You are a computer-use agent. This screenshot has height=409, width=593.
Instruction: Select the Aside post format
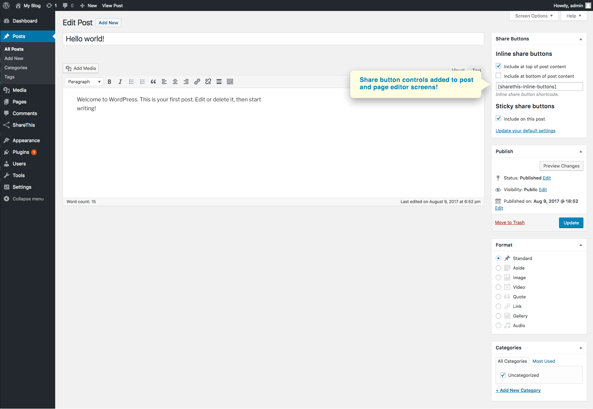tap(498, 268)
